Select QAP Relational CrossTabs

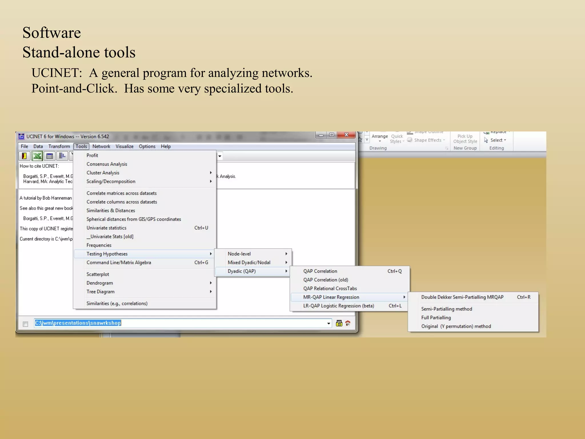pyautogui.click(x=350, y=289)
